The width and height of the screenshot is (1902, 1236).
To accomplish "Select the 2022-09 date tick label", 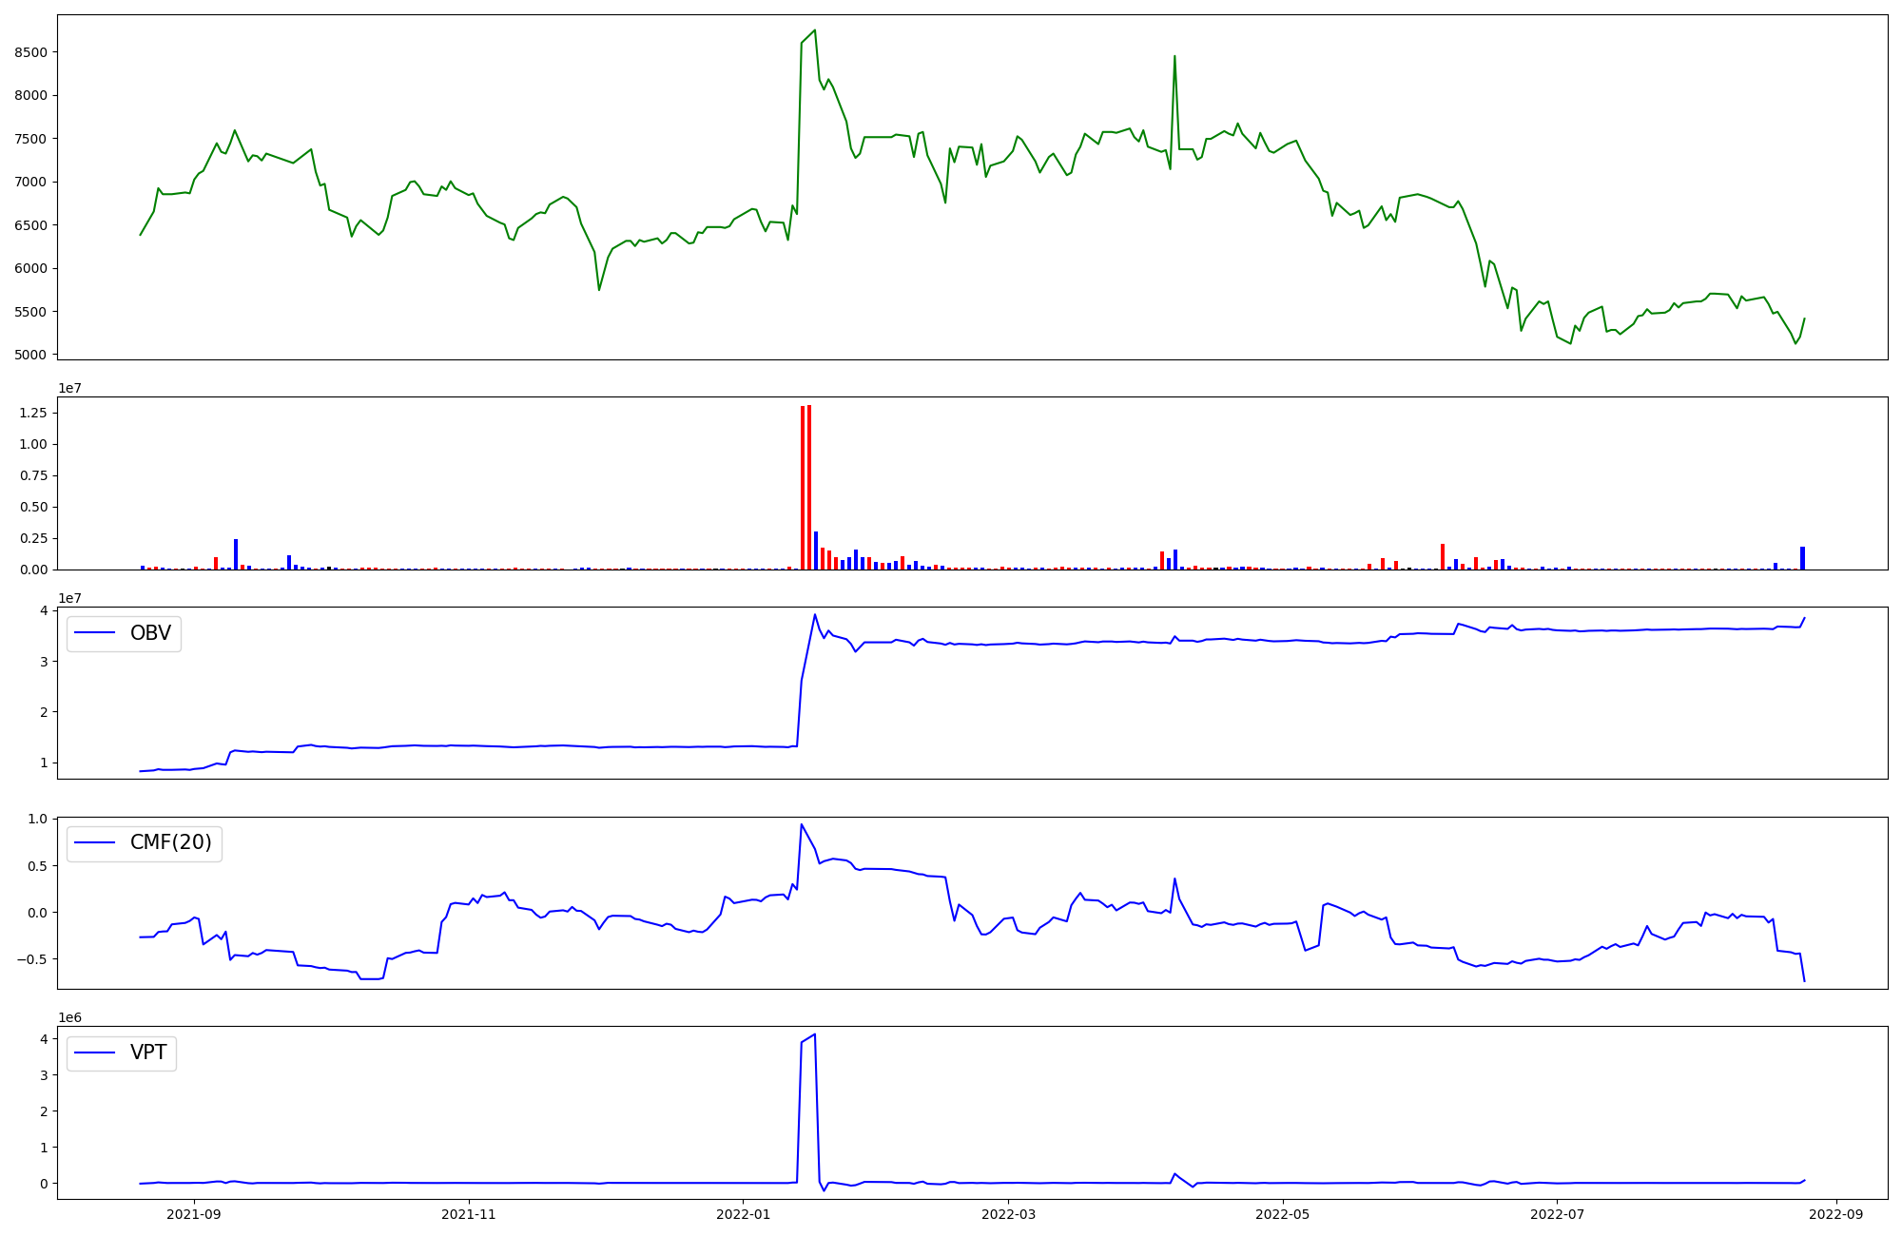I will tap(1835, 1214).
